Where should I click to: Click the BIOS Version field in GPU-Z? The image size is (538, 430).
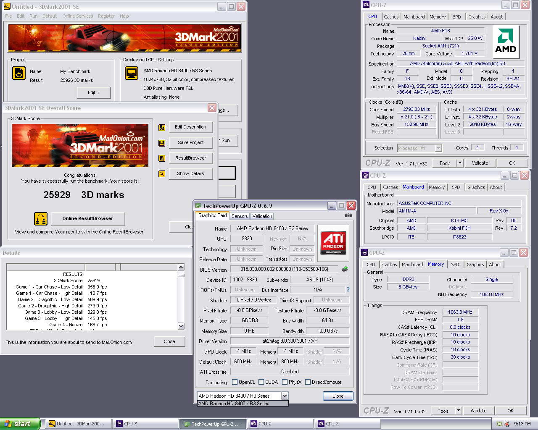[x=285, y=269]
